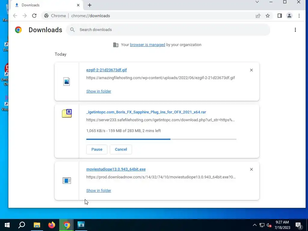308x231 pixels.
Task: Open File Explorer from taskbar
Action: (x=37, y=225)
